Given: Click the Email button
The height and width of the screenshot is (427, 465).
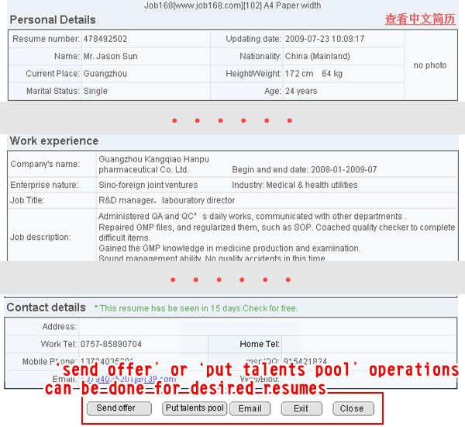Looking at the screenshot, I should [x=250, y=408].
